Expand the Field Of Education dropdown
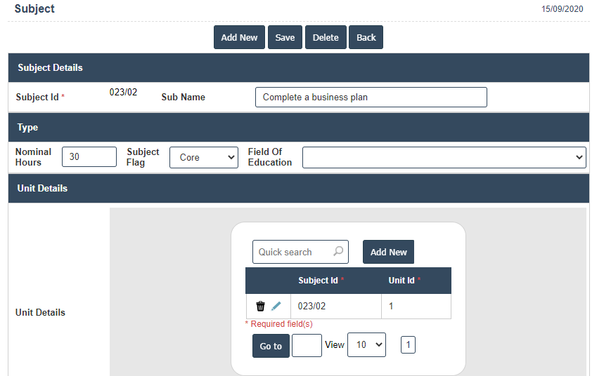Viewport: 604px width, 376px height. pos(444,157)
